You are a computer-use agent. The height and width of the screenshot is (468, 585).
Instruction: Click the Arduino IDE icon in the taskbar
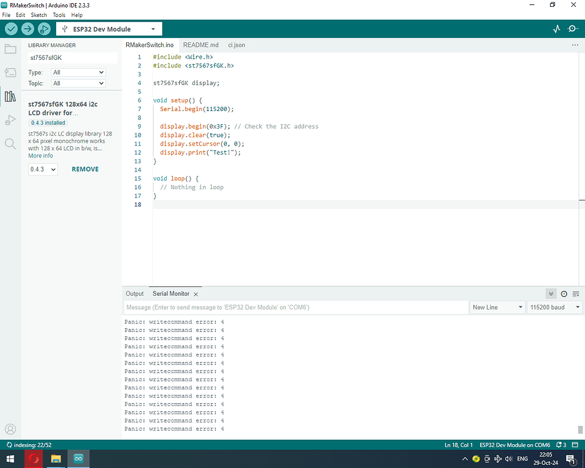(x=79, y=459)
